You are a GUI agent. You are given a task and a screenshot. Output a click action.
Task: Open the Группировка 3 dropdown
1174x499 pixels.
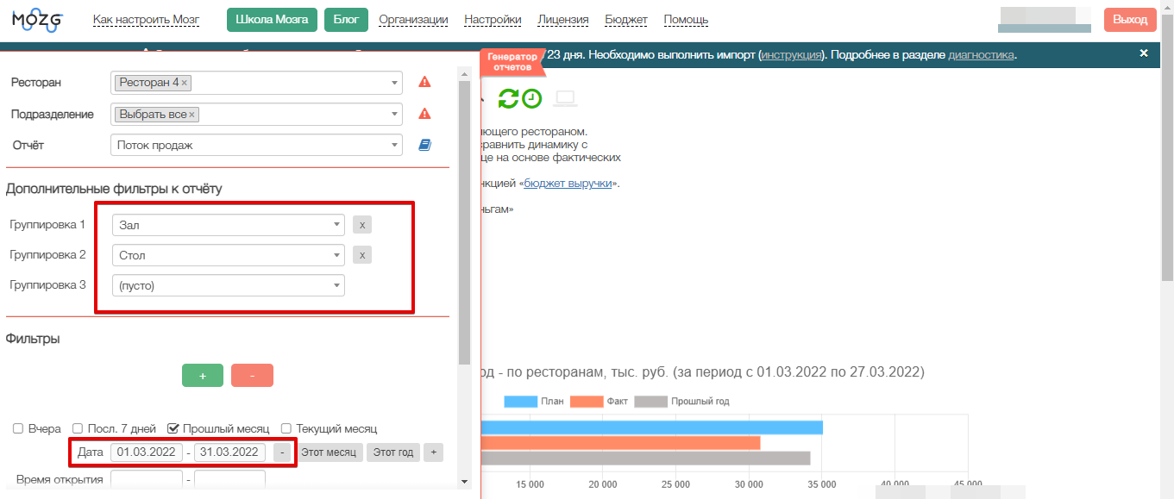click(x=228, y=285)
